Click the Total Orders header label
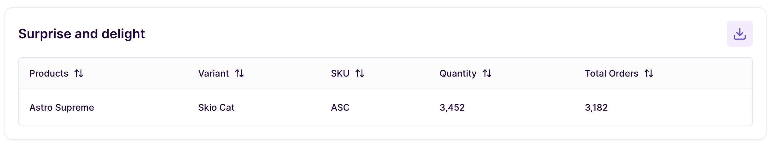 click(x=611, y=74)
